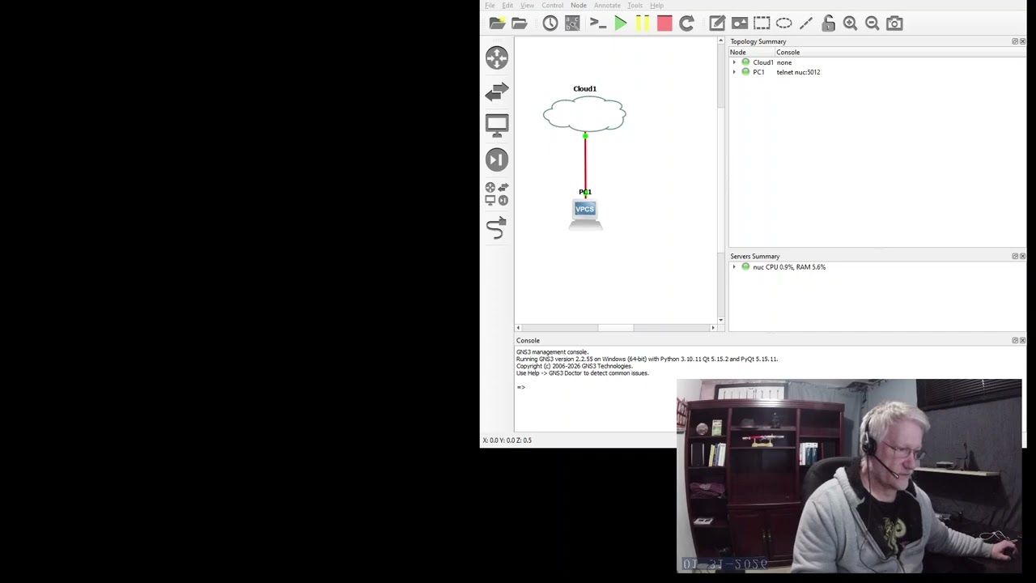1036x583 pixels.
Task: Click the PC1 green status dot in Topology Summary
Action: [745, 72]
